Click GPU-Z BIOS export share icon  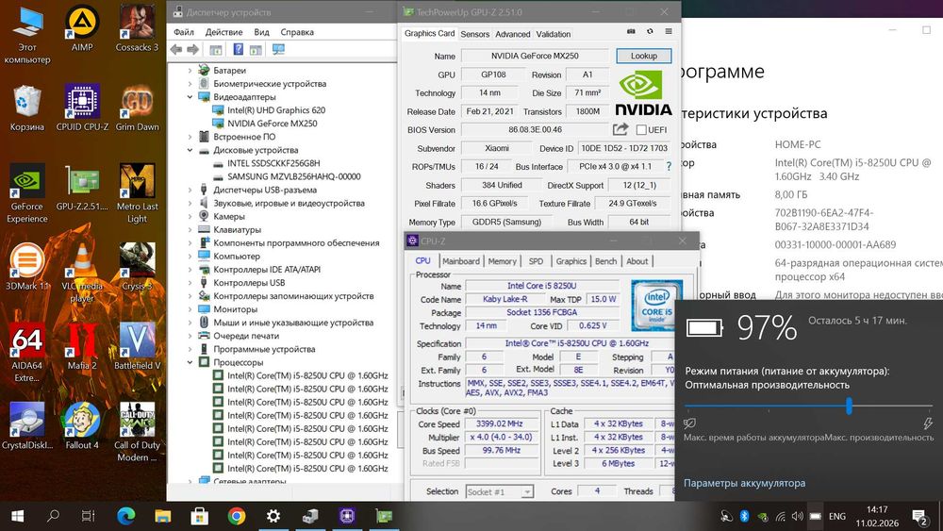tap(620, 129)
